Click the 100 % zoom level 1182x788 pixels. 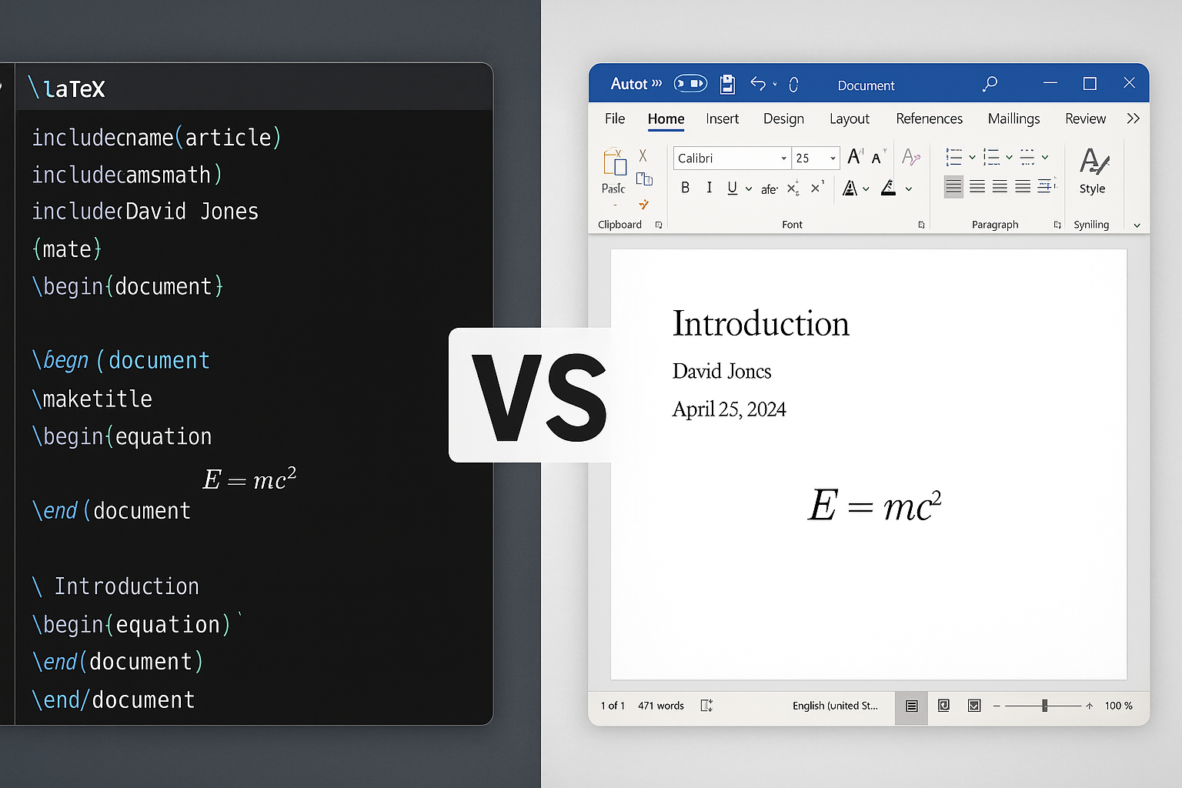pos(1119,706)
